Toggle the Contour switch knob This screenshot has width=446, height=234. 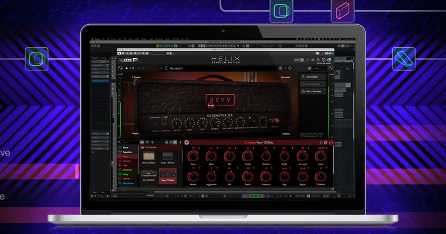(266, 157)
